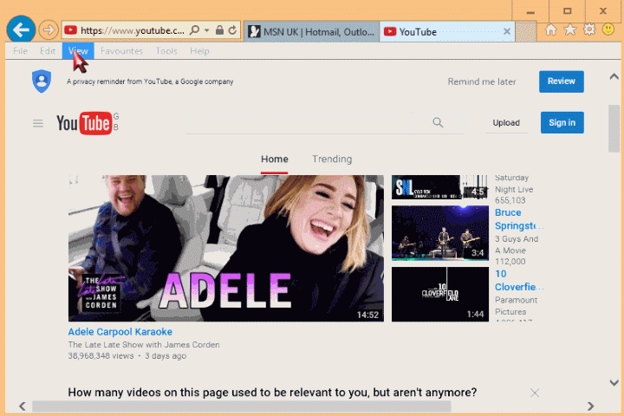624x416 pixels.
Task: Click the Sign in button
Action: 562,122
